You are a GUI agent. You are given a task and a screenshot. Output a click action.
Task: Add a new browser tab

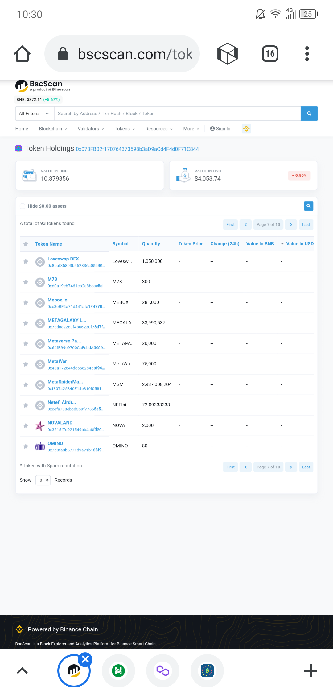point(310,671)
